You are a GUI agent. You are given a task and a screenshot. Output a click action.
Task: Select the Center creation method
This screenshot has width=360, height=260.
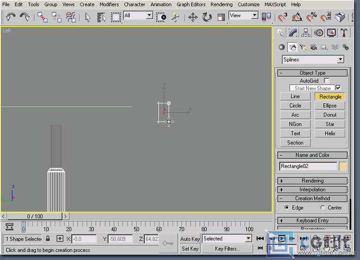tap(322, 207)
